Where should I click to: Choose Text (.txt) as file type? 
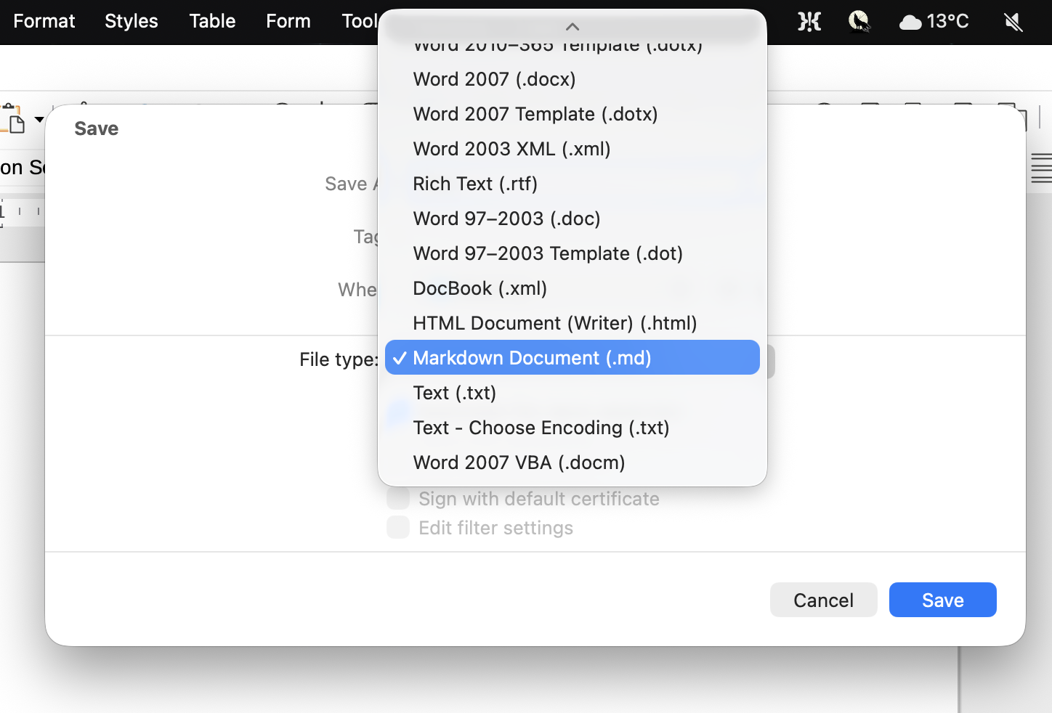pyautogui.click(x=455, y=393)
